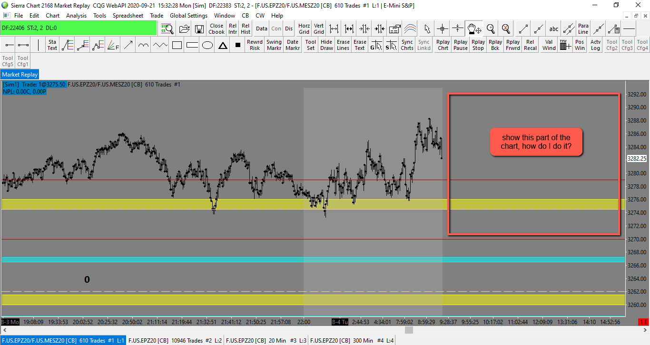650x345 pixels.
Task: Select the rectangle drawing tool
Action: point(177,45)
